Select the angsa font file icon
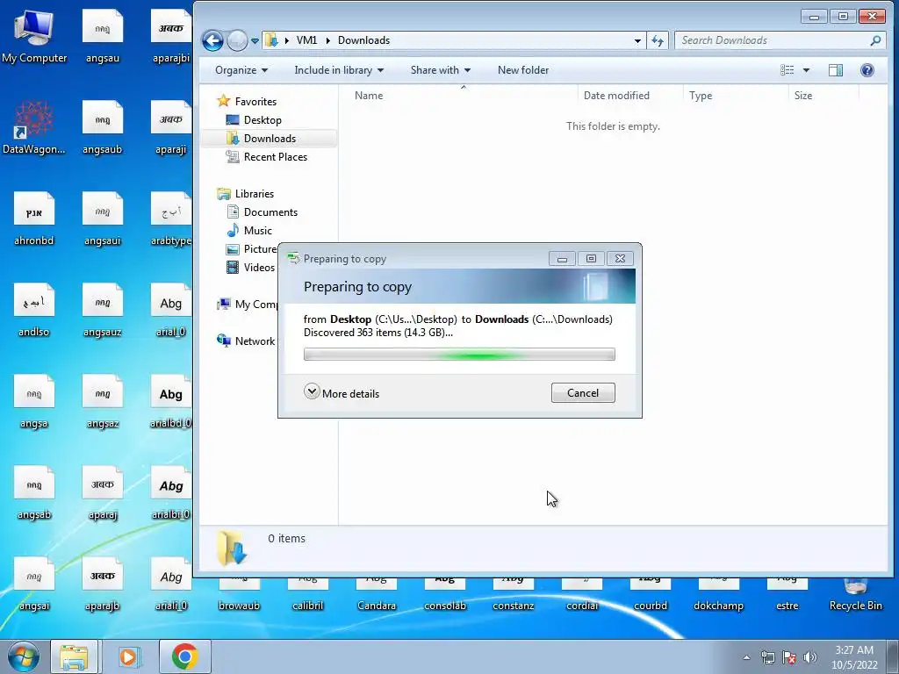The image size is (899, 674). point(34,402)
